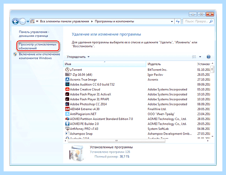Select the AOMEI PE Builder 2.0 icon
Image resolution: width=226 pixels, height=175 pixels.
click(67, 124)
